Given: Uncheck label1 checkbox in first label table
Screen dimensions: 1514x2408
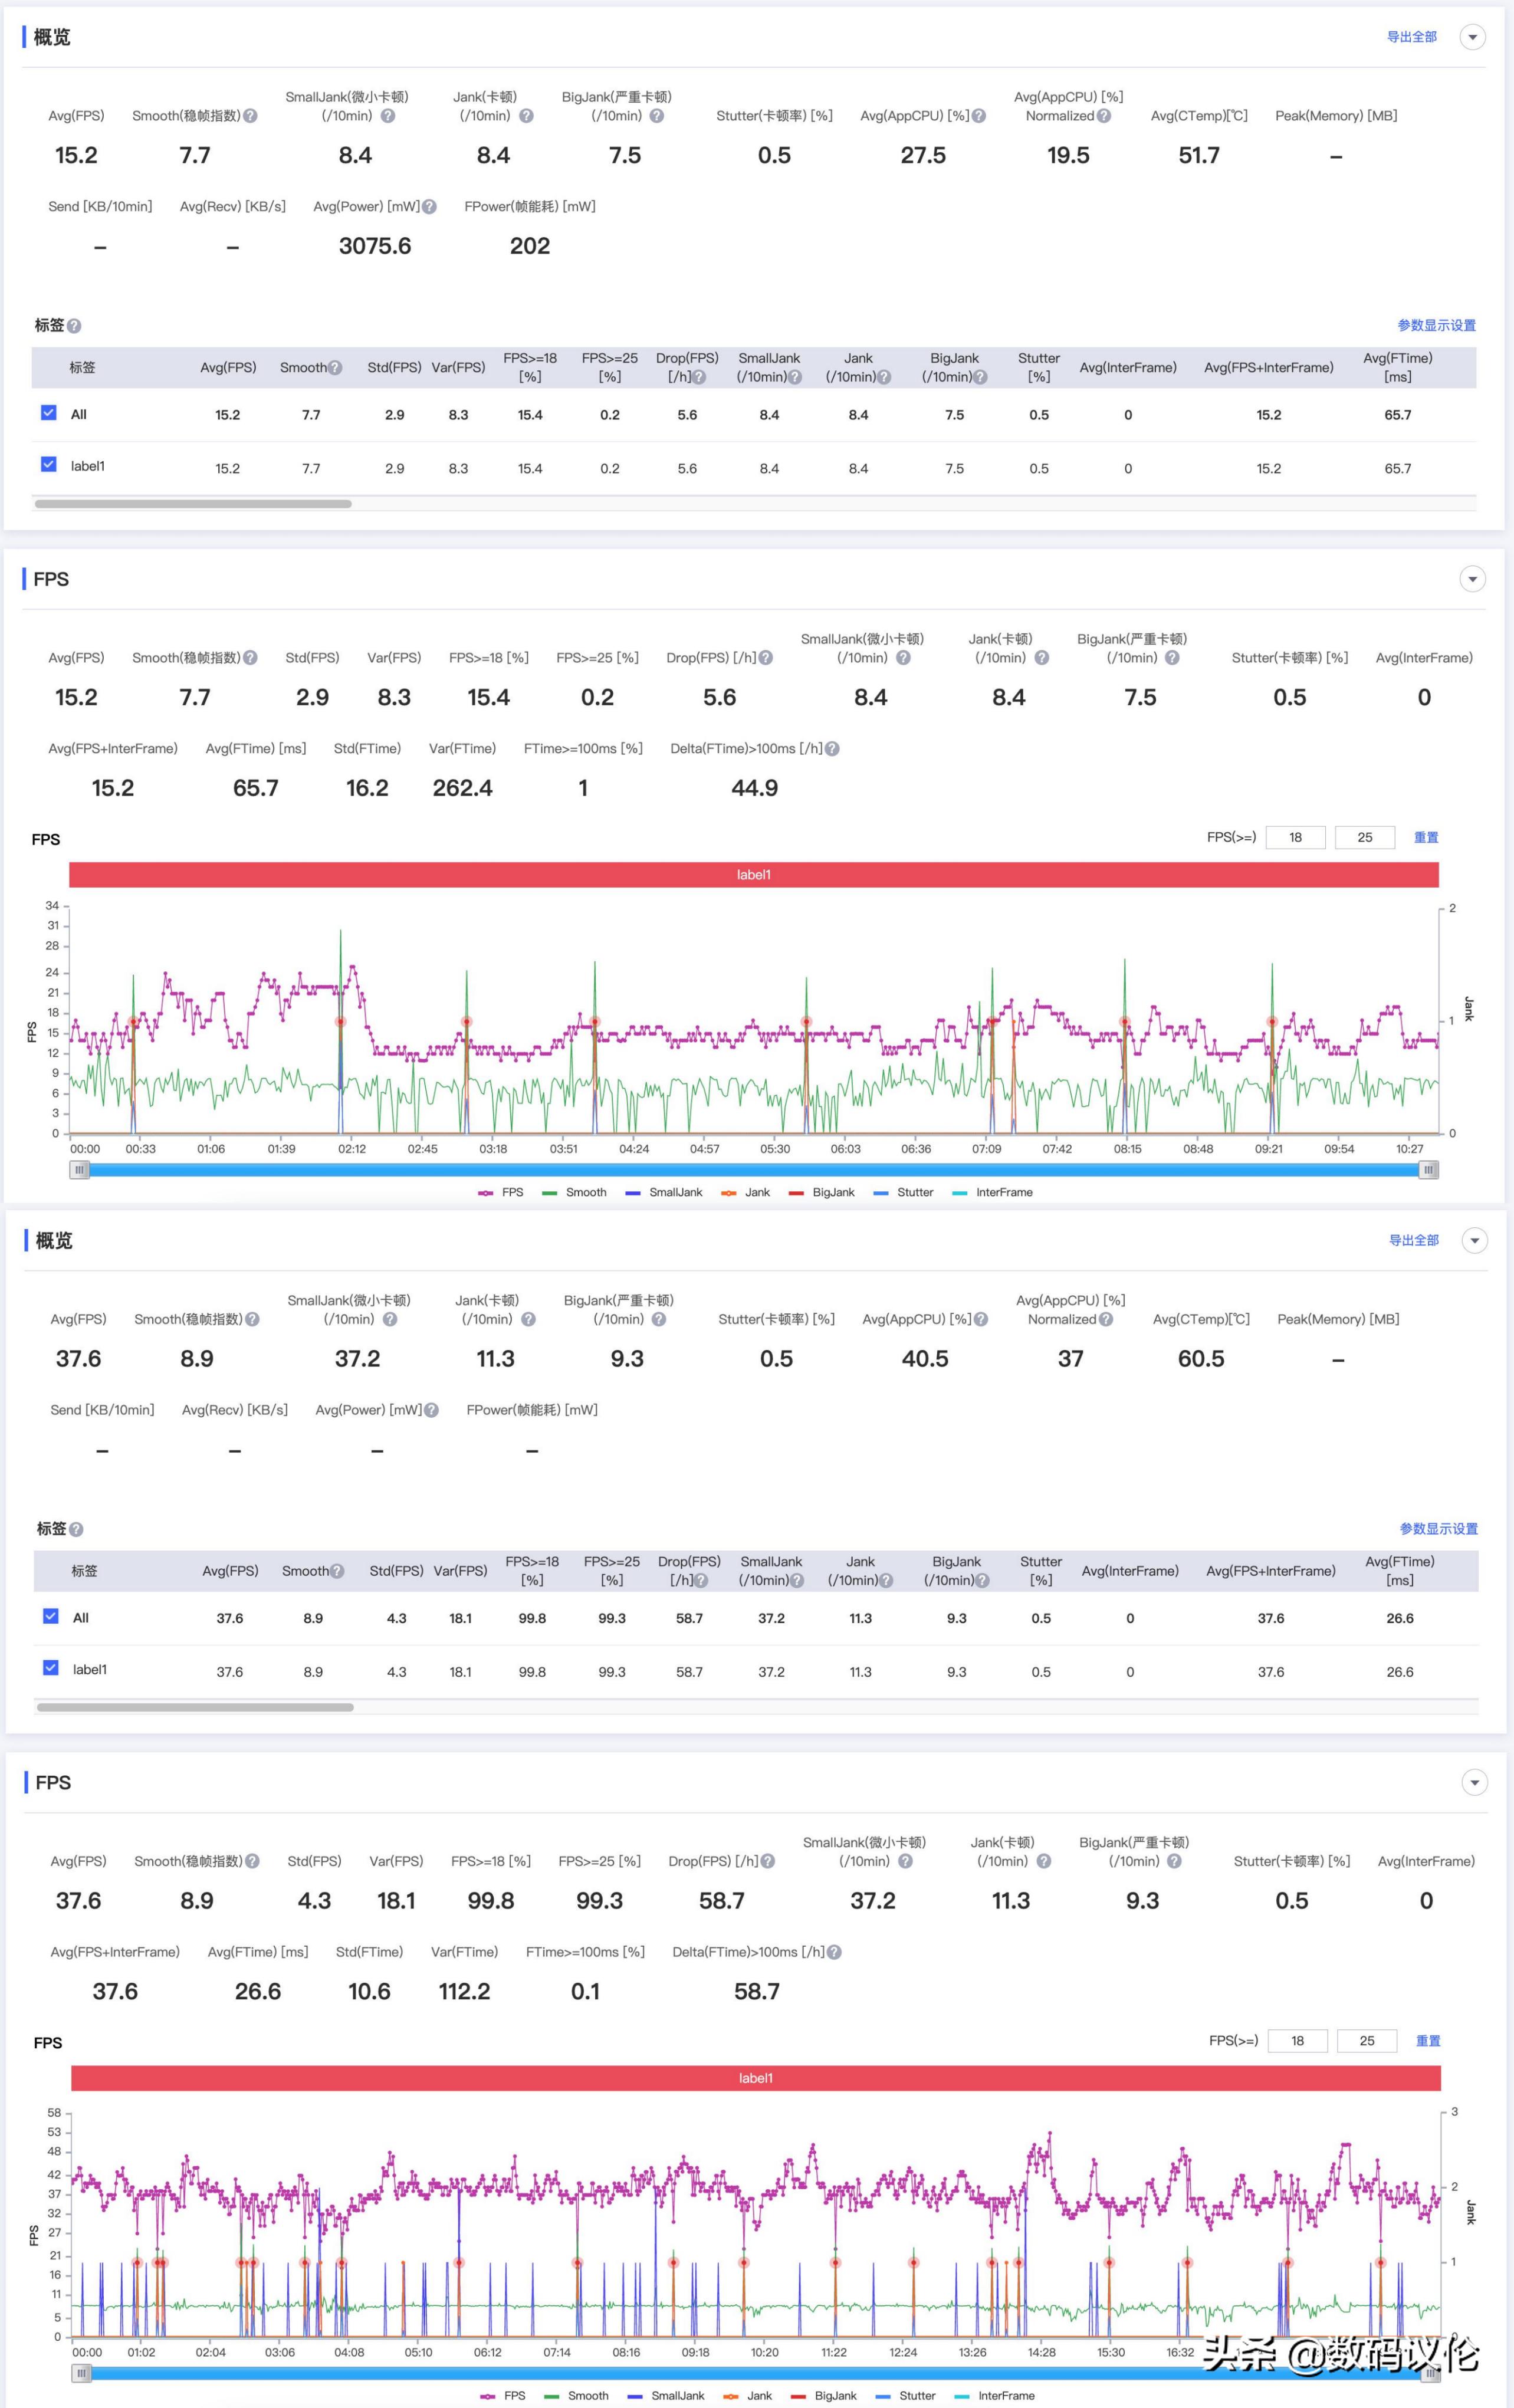Looking at the screenshot, I should coord(49,465).
